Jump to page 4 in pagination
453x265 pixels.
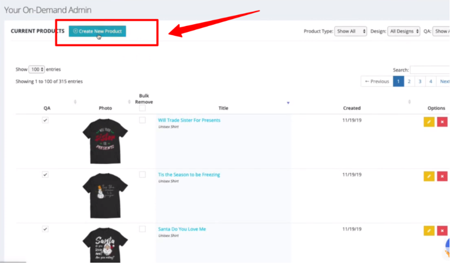430,81
